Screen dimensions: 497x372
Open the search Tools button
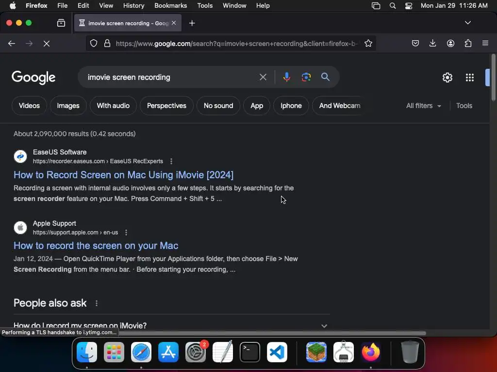coord(464,106)
